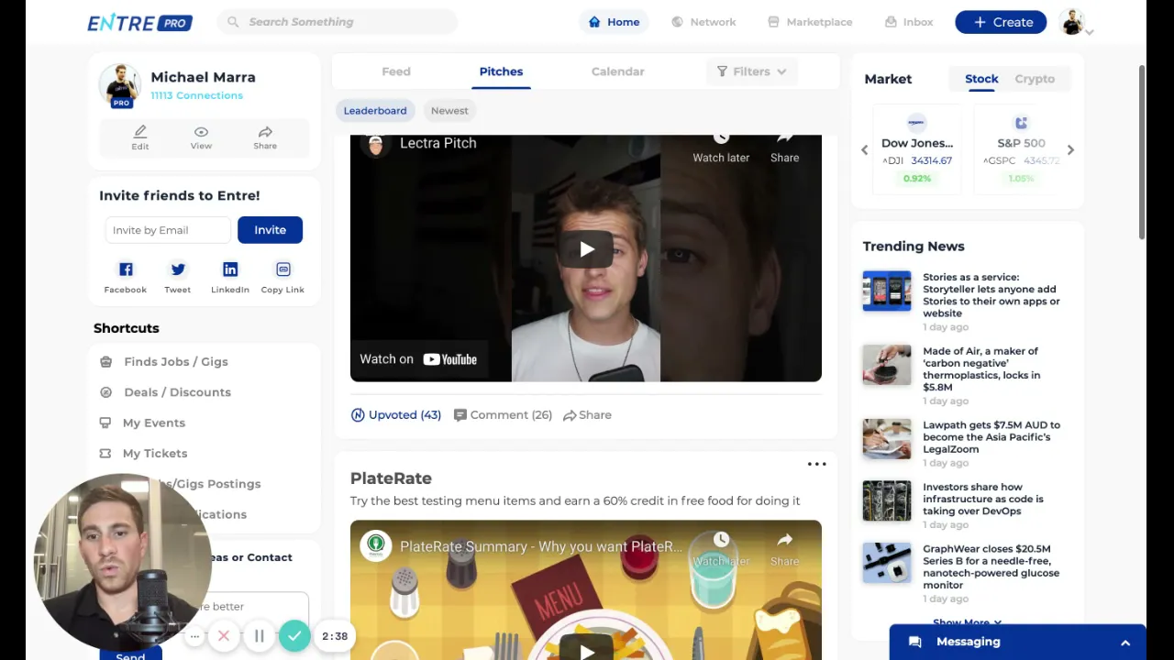This screenshot has height=660, width=1174.
Task: Click the Invite by Email field
Action: pos(168,230)
